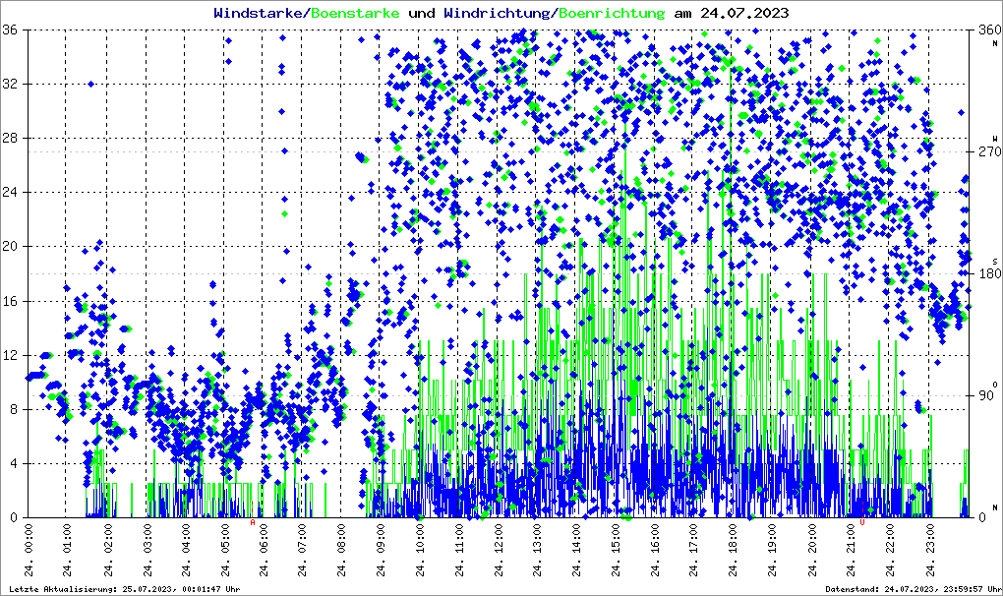
Task: Click the green 'Boenstarke' title text
Action: pyautogui.click(x=355, y=13)
